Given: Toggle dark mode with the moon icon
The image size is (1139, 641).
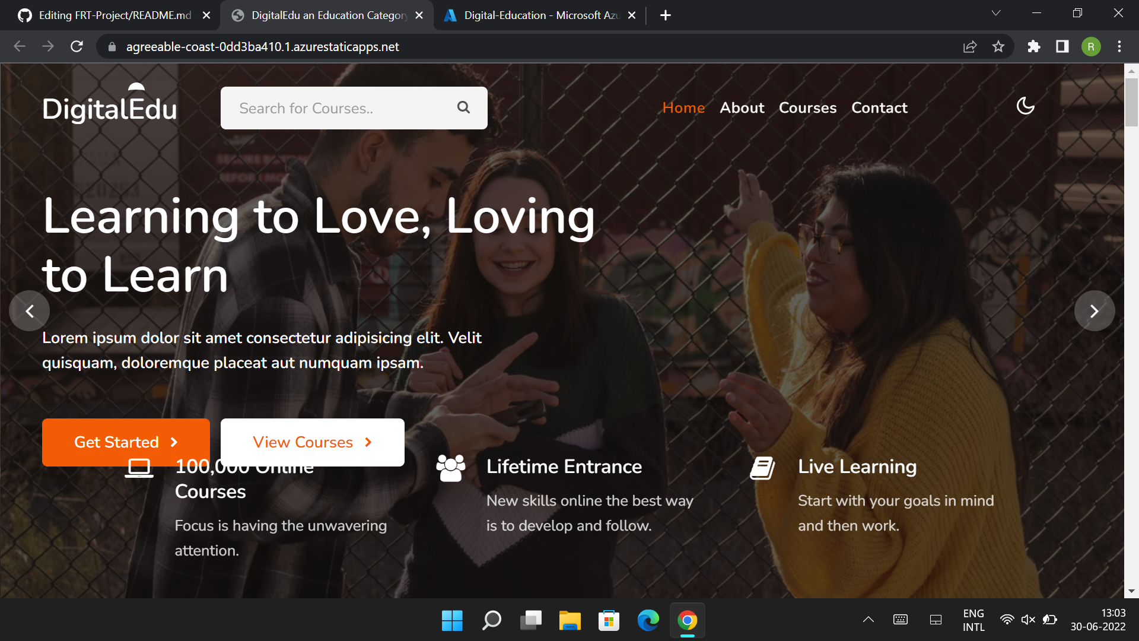Looking at the screenshot, I should (x=1025, y=106).
